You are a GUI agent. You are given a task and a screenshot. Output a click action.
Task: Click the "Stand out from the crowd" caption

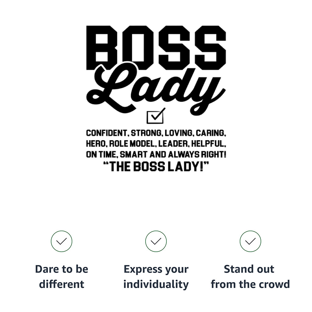coord(250,277)
